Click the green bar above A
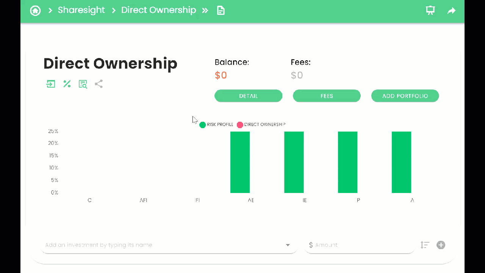Viewport: 485px width, 273px height. coord(401,162)
